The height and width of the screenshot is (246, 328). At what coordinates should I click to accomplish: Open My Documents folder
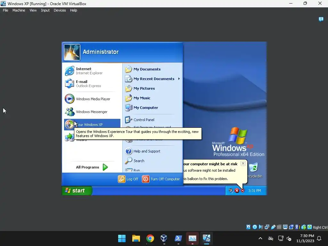(x=153, y=69)
